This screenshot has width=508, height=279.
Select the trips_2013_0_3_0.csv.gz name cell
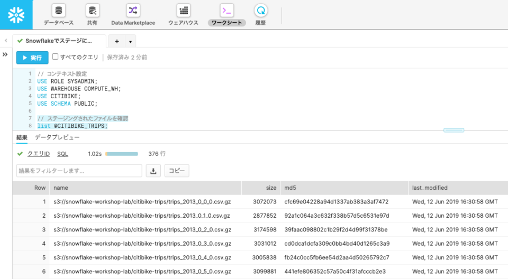[x=146, y=244]
